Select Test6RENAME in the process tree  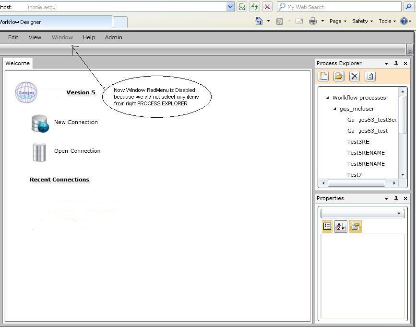(x=366, y=164)
